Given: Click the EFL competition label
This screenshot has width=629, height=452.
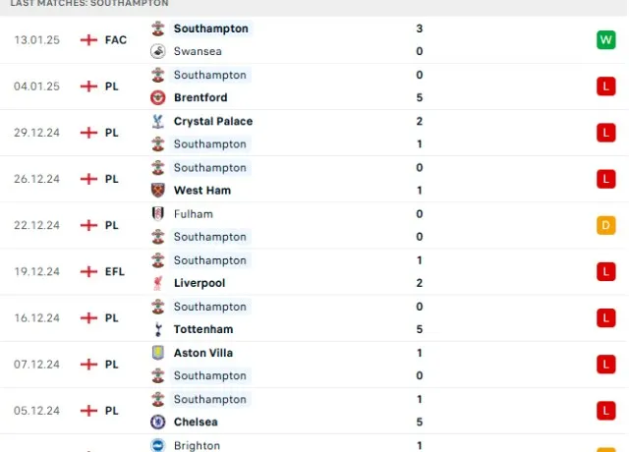Looking at the screenshot, I should coord(115,271).
